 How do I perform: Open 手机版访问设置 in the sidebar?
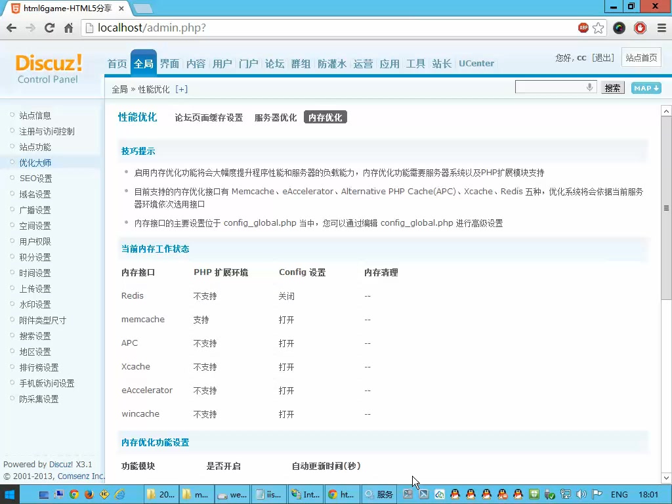coord(47,383)
